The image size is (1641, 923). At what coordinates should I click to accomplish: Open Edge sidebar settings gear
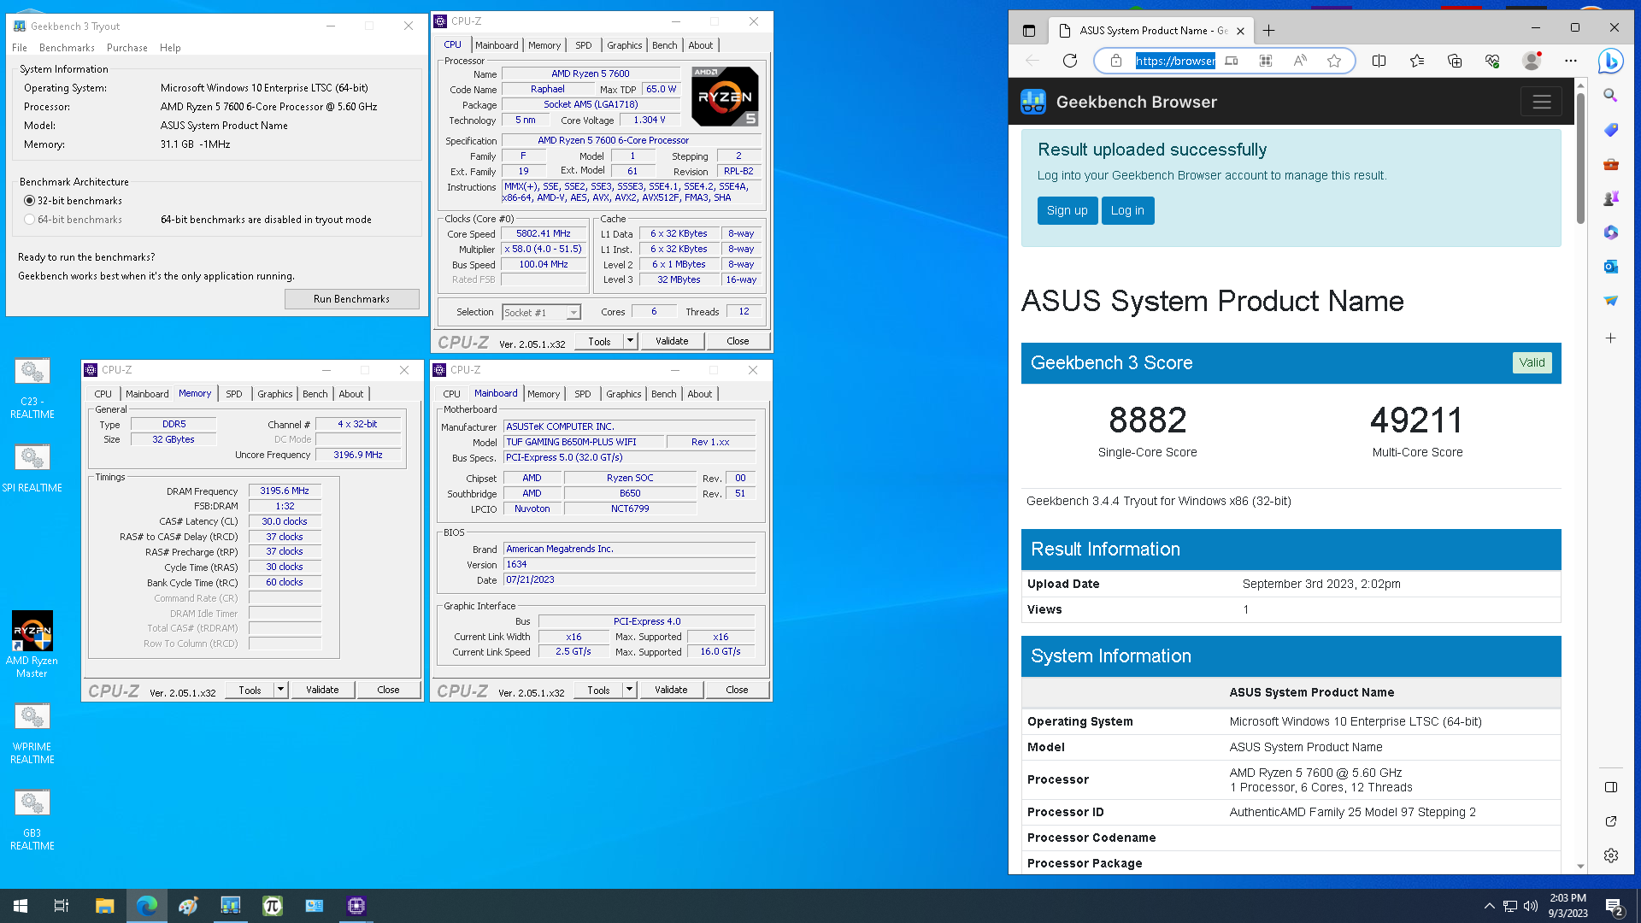tap(1610, 855)
